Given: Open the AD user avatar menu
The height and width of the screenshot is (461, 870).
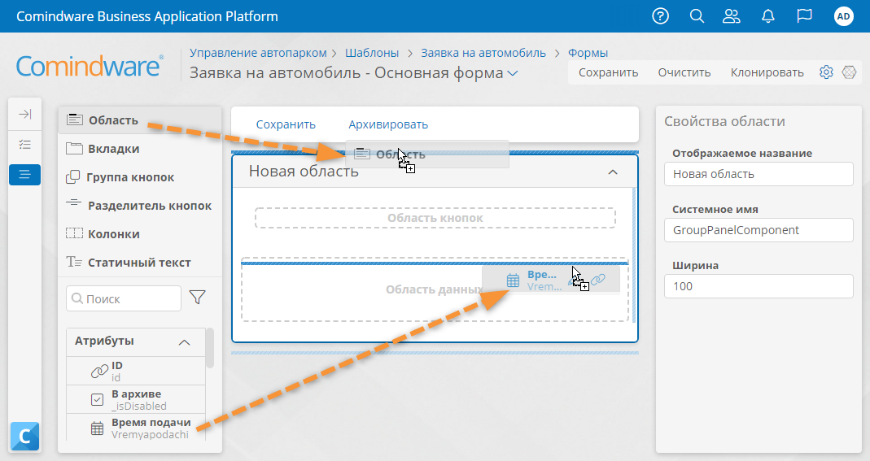Looking at the screenshot, I should click(x=843, y=16).
